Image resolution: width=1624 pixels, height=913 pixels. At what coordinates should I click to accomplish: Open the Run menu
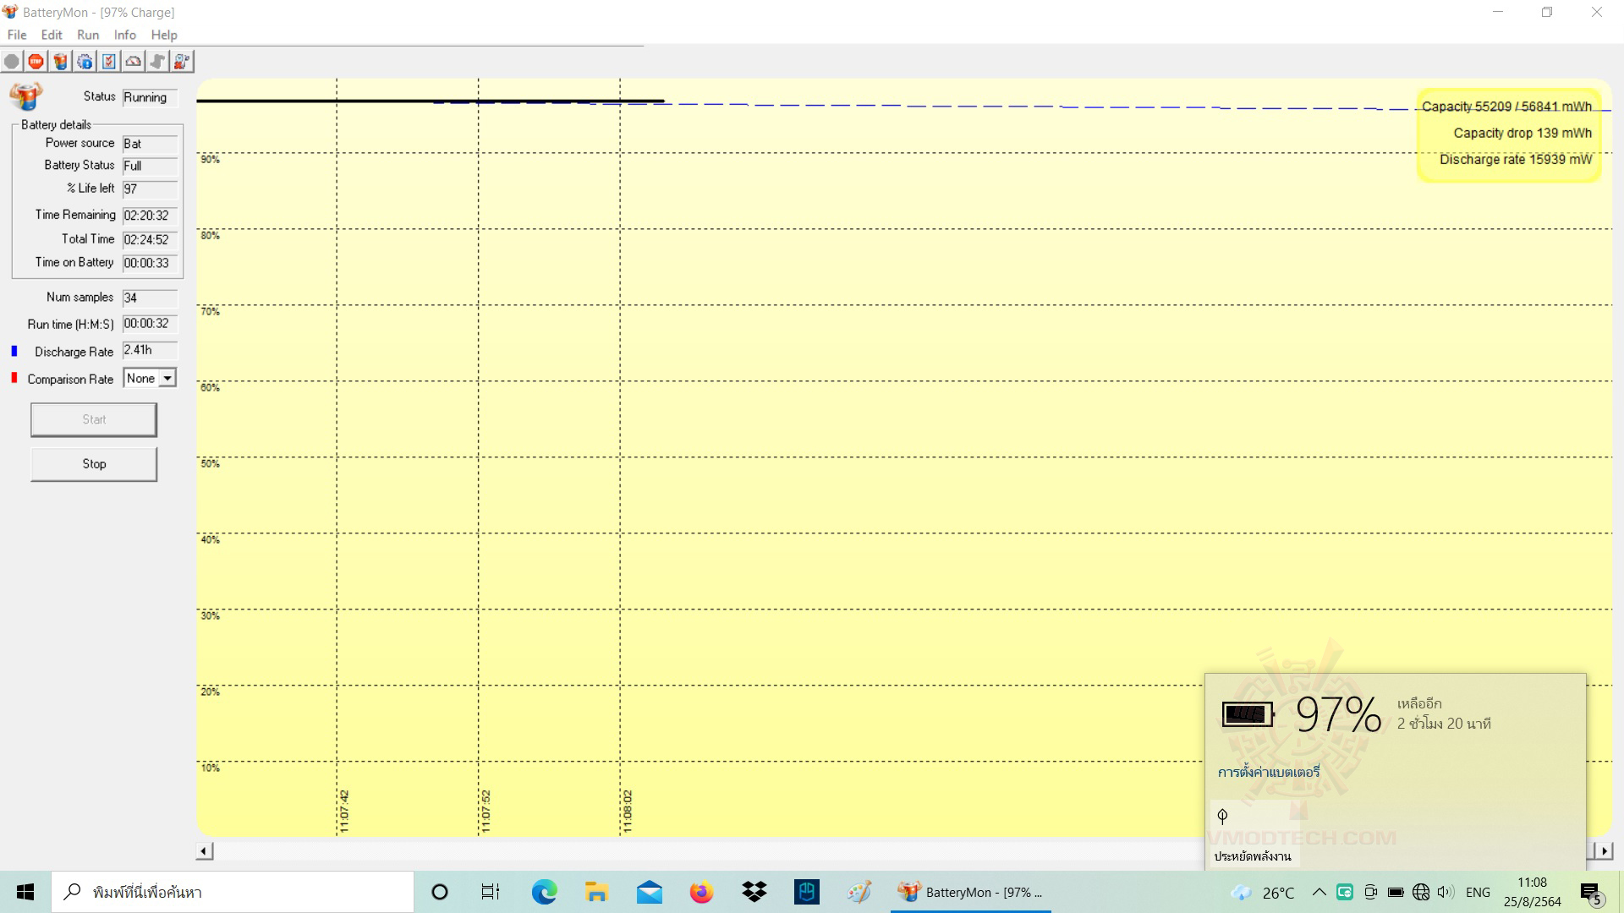[x=88, y=35]
